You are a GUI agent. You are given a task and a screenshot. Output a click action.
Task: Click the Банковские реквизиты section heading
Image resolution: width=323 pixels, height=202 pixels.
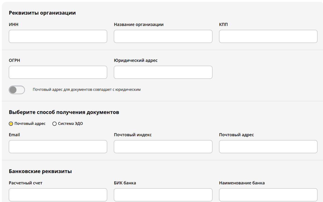click(40, 171)
